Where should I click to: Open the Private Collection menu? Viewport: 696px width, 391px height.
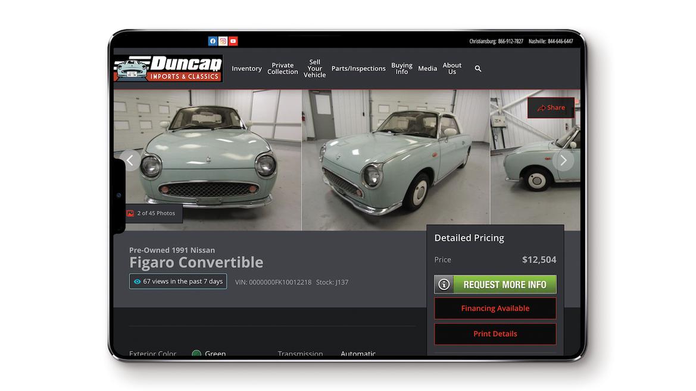point(283,69)
